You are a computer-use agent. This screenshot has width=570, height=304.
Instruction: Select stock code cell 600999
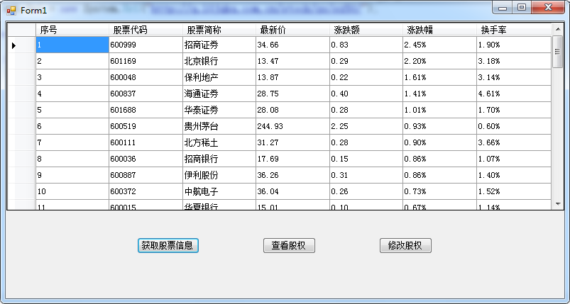[146, 45]
